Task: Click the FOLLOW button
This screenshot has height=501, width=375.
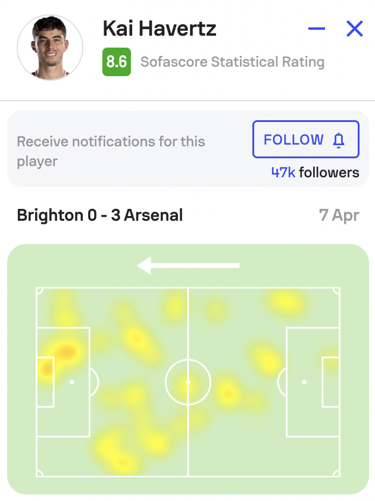Action: tap(306, 139)
